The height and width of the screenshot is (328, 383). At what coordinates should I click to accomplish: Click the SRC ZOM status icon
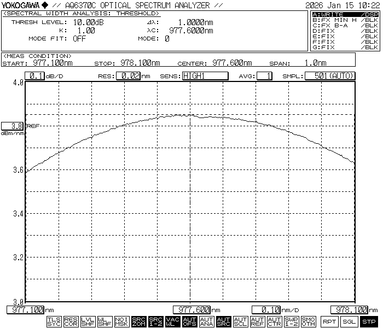(x=139, y=322)
